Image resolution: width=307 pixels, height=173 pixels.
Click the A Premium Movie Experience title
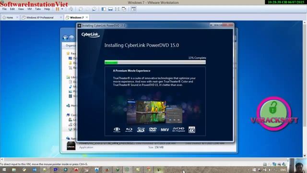click(131, 71)
